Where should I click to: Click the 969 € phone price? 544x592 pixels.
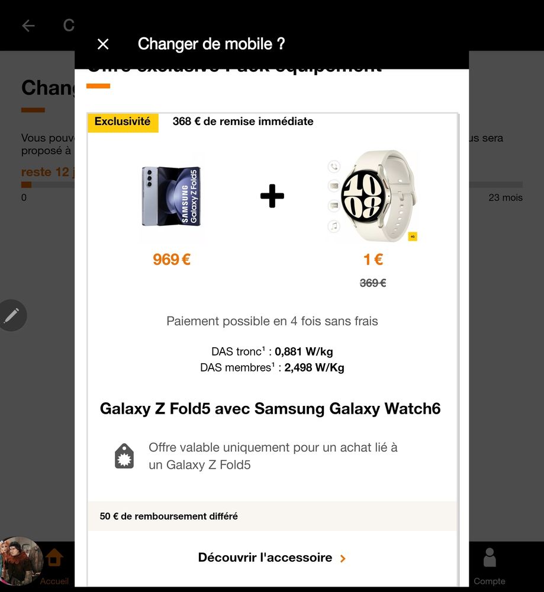click(x=172, y=260)
